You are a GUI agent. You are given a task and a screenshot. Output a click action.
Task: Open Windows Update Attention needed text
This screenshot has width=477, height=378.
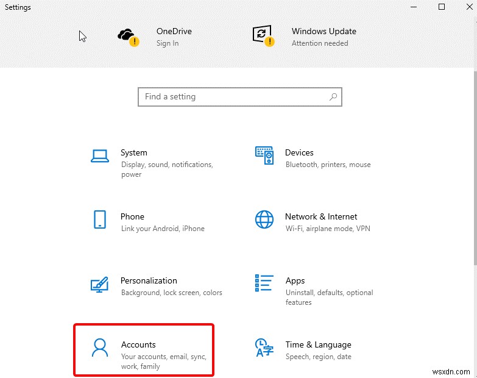coord(320,43)
